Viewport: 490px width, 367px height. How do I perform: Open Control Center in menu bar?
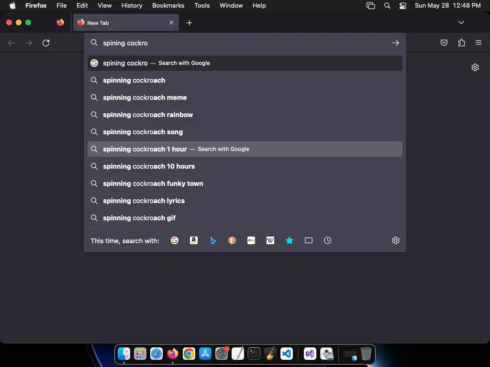coord(403,6)
